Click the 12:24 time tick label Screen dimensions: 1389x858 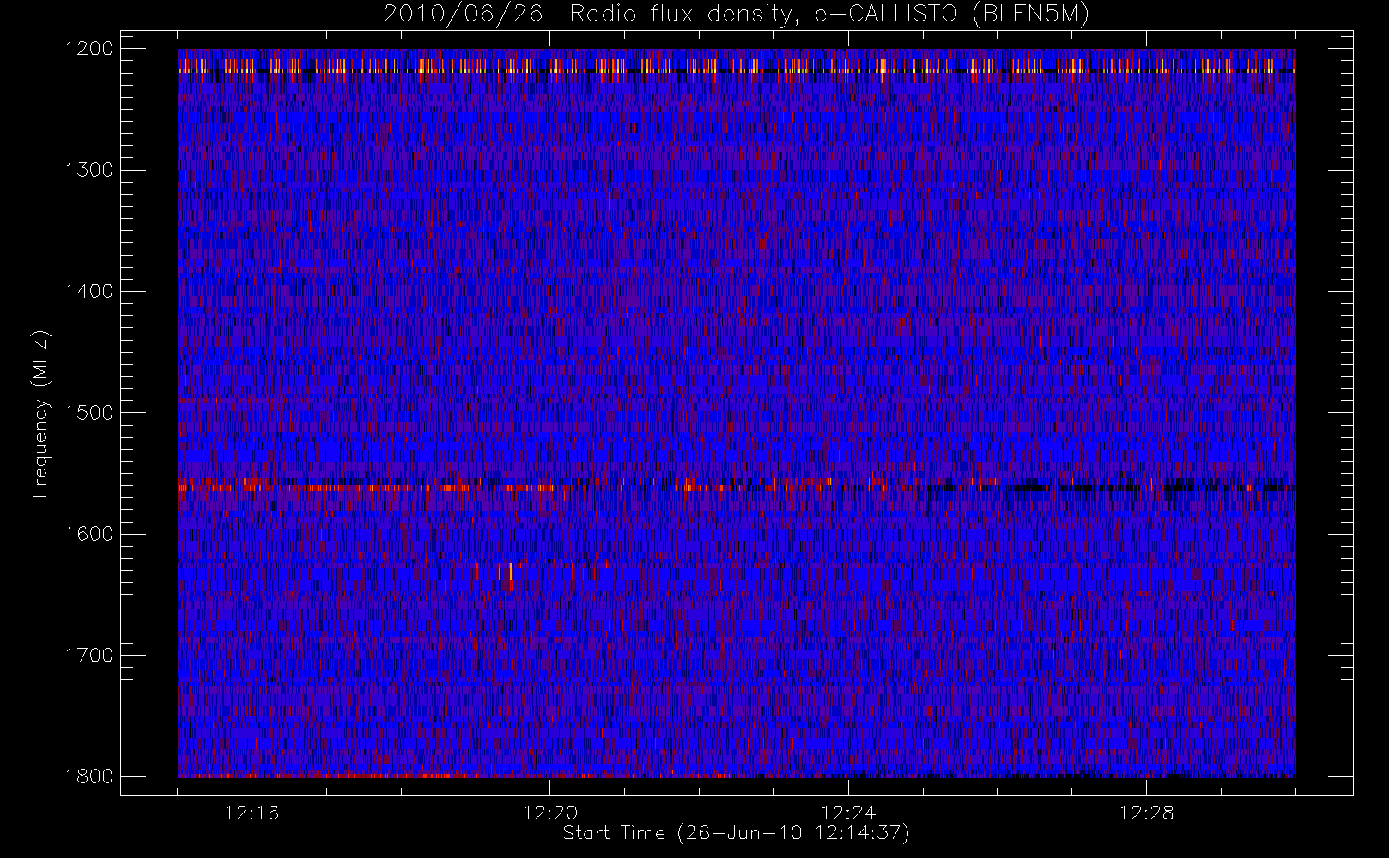pyautogui.click(x=848, y=812)
